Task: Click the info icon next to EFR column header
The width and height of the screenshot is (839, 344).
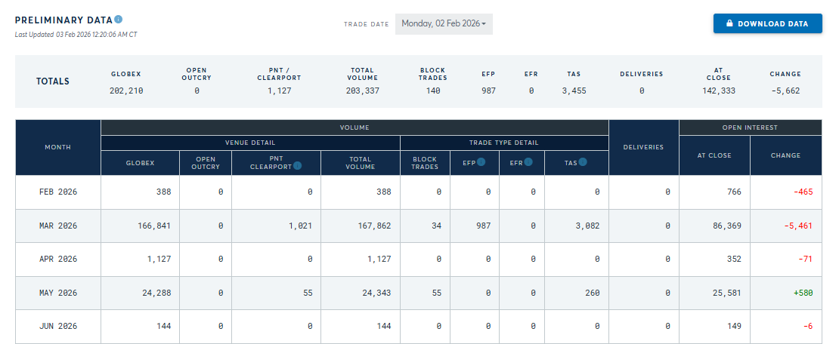Action: (x=529, y=162)
